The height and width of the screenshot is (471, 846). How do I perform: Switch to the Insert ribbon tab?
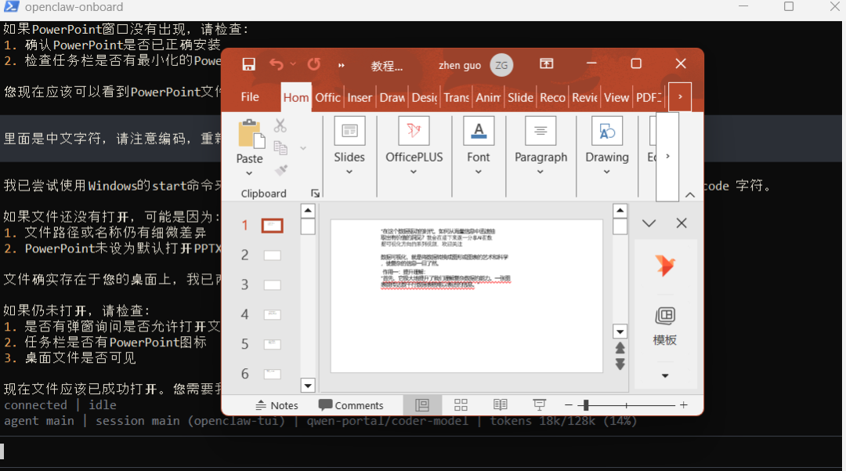pos(360,97)
